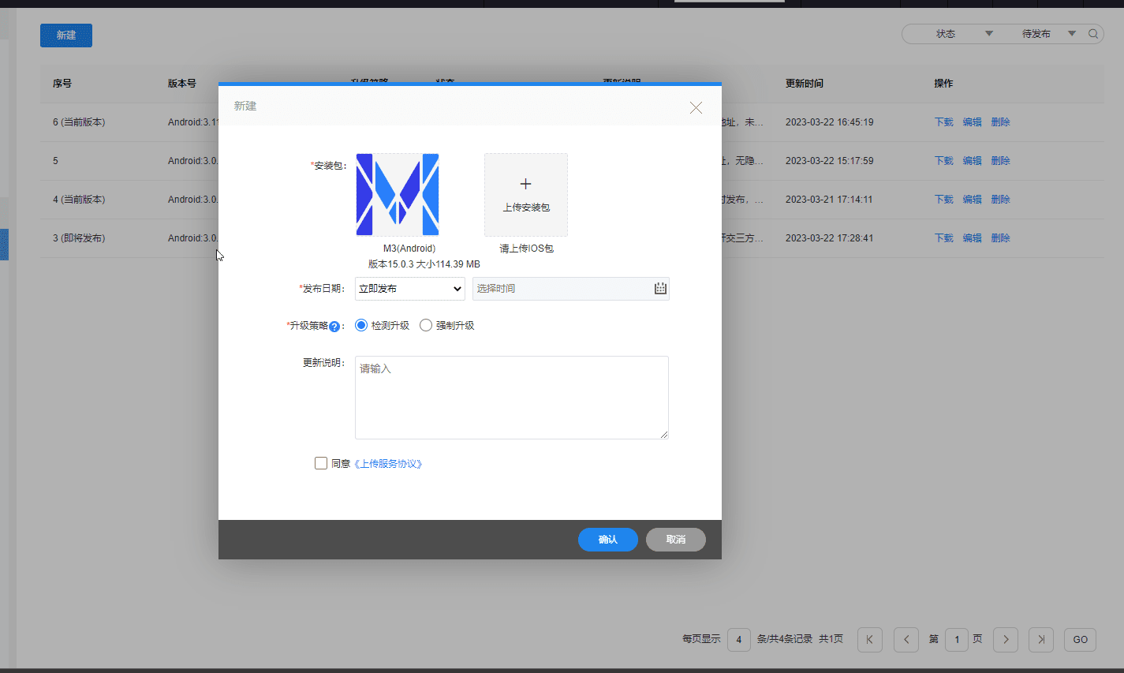This screenshot has width=1124, height=673.
Task: Check the 同意 upload agreement checkbox
Action: [321, 463]
